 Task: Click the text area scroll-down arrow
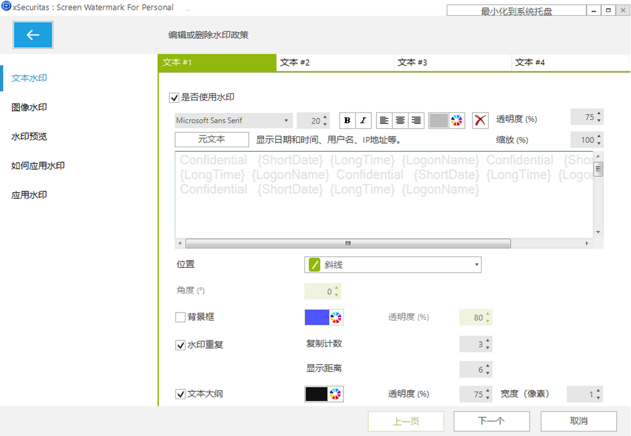(598, 233)
